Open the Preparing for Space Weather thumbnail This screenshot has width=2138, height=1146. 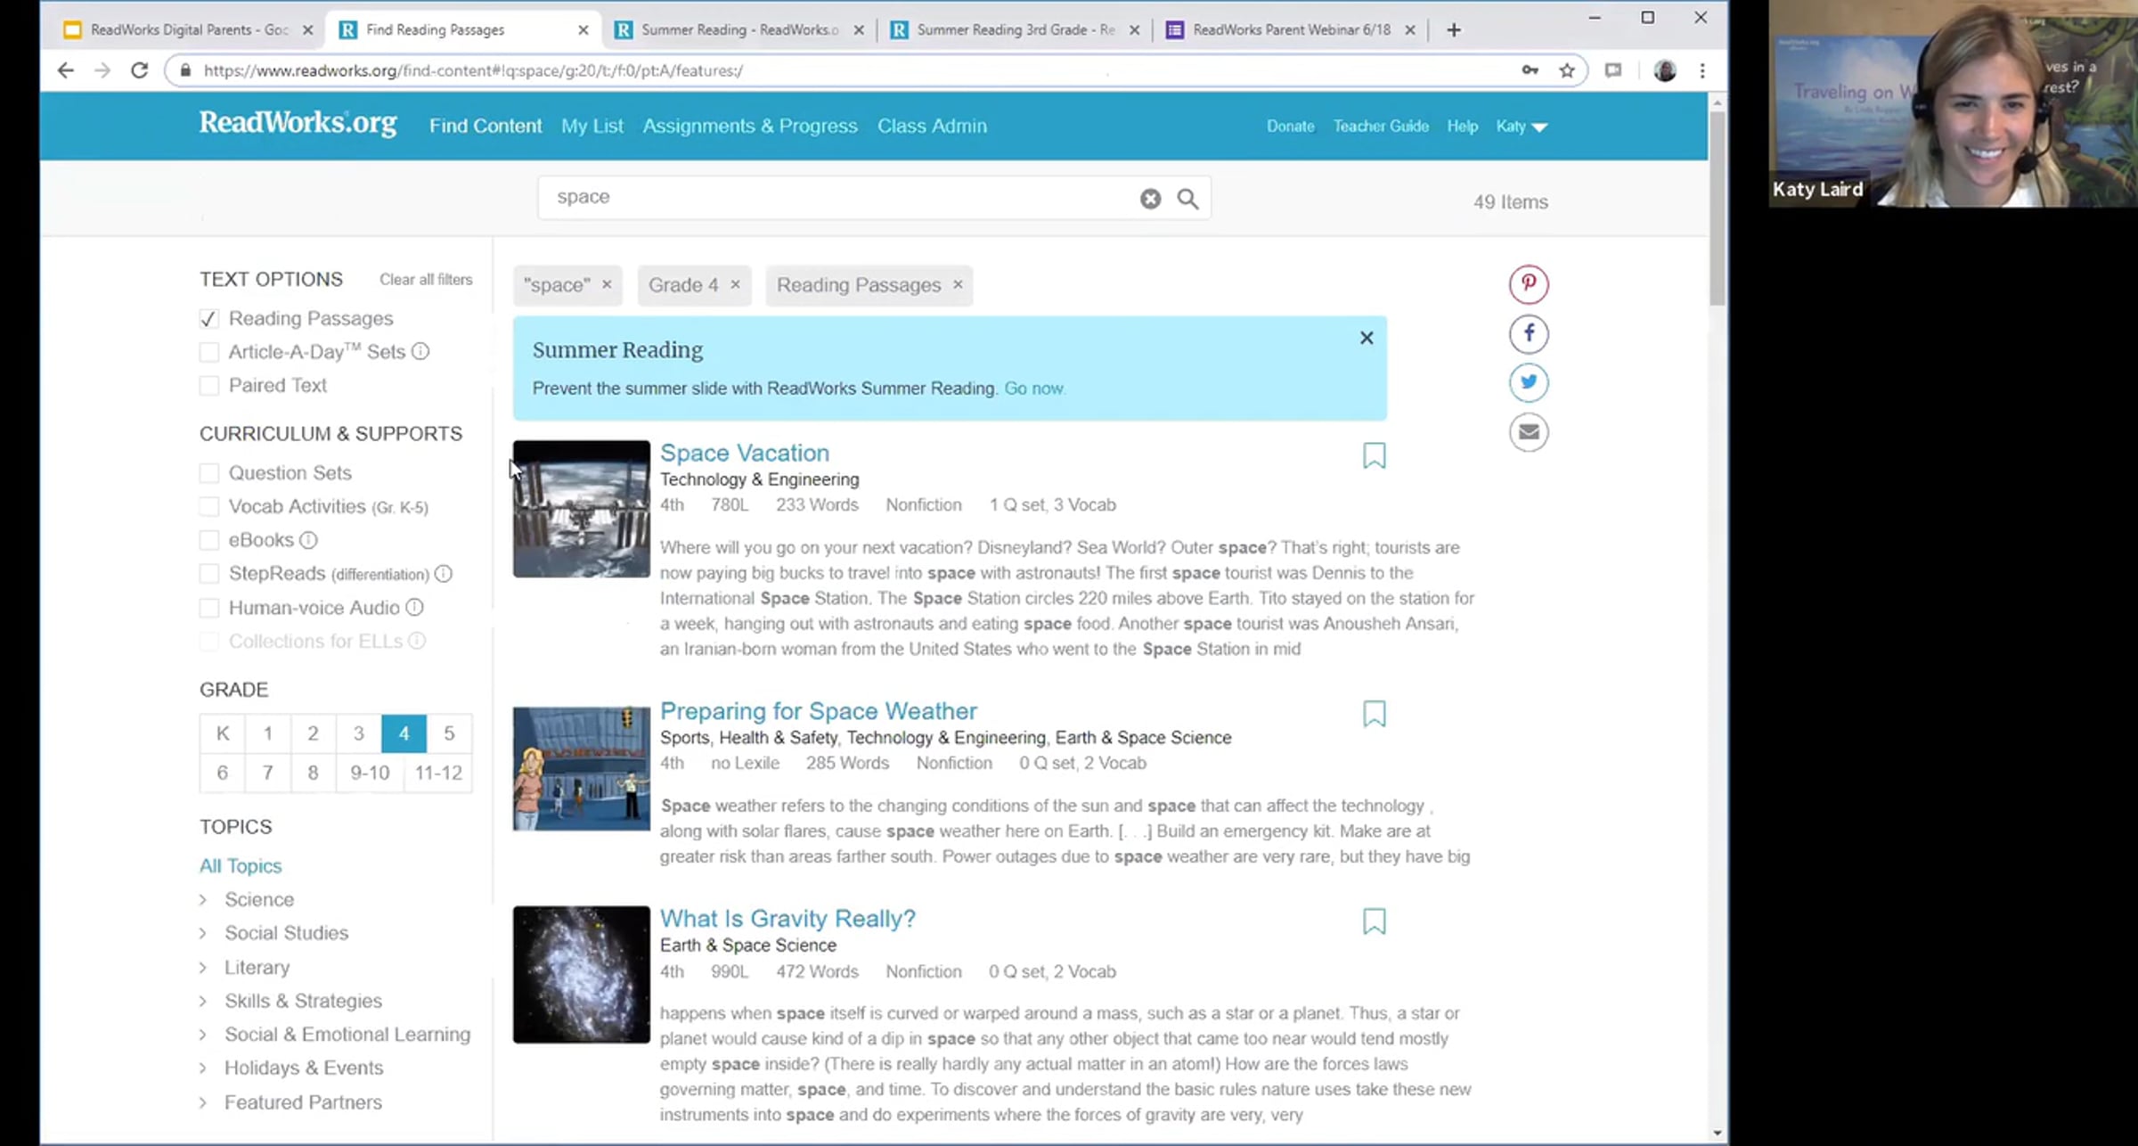pyautogui.click(x=581, y=769)
